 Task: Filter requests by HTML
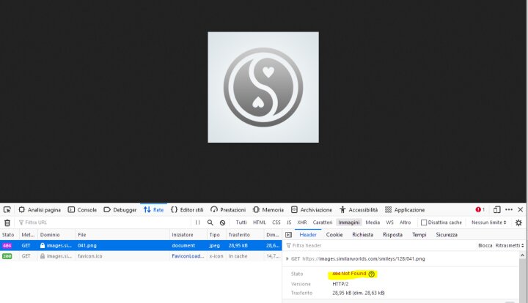pyautogui.click(x=260, y=222)
